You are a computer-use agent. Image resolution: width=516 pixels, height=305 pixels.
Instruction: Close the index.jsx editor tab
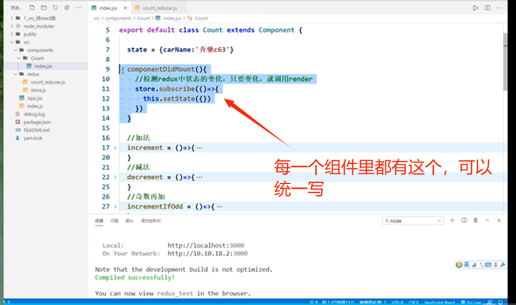coord(126,8)
